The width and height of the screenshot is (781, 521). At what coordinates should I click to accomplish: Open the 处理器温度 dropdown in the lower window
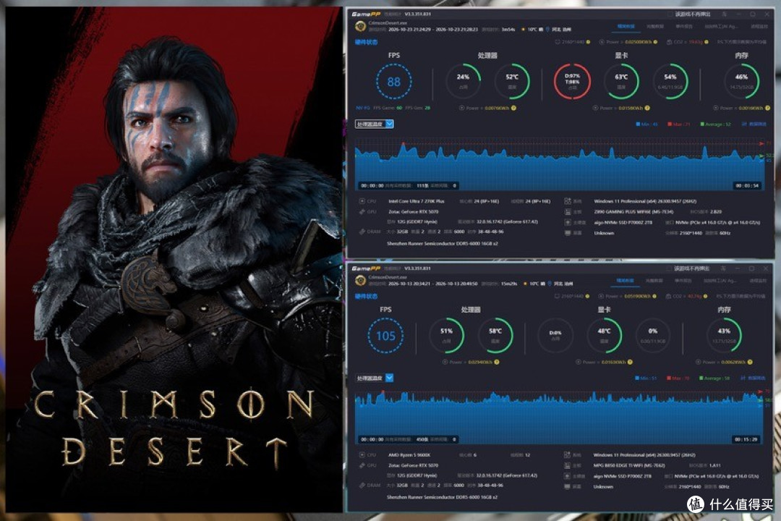click(374, 378)
